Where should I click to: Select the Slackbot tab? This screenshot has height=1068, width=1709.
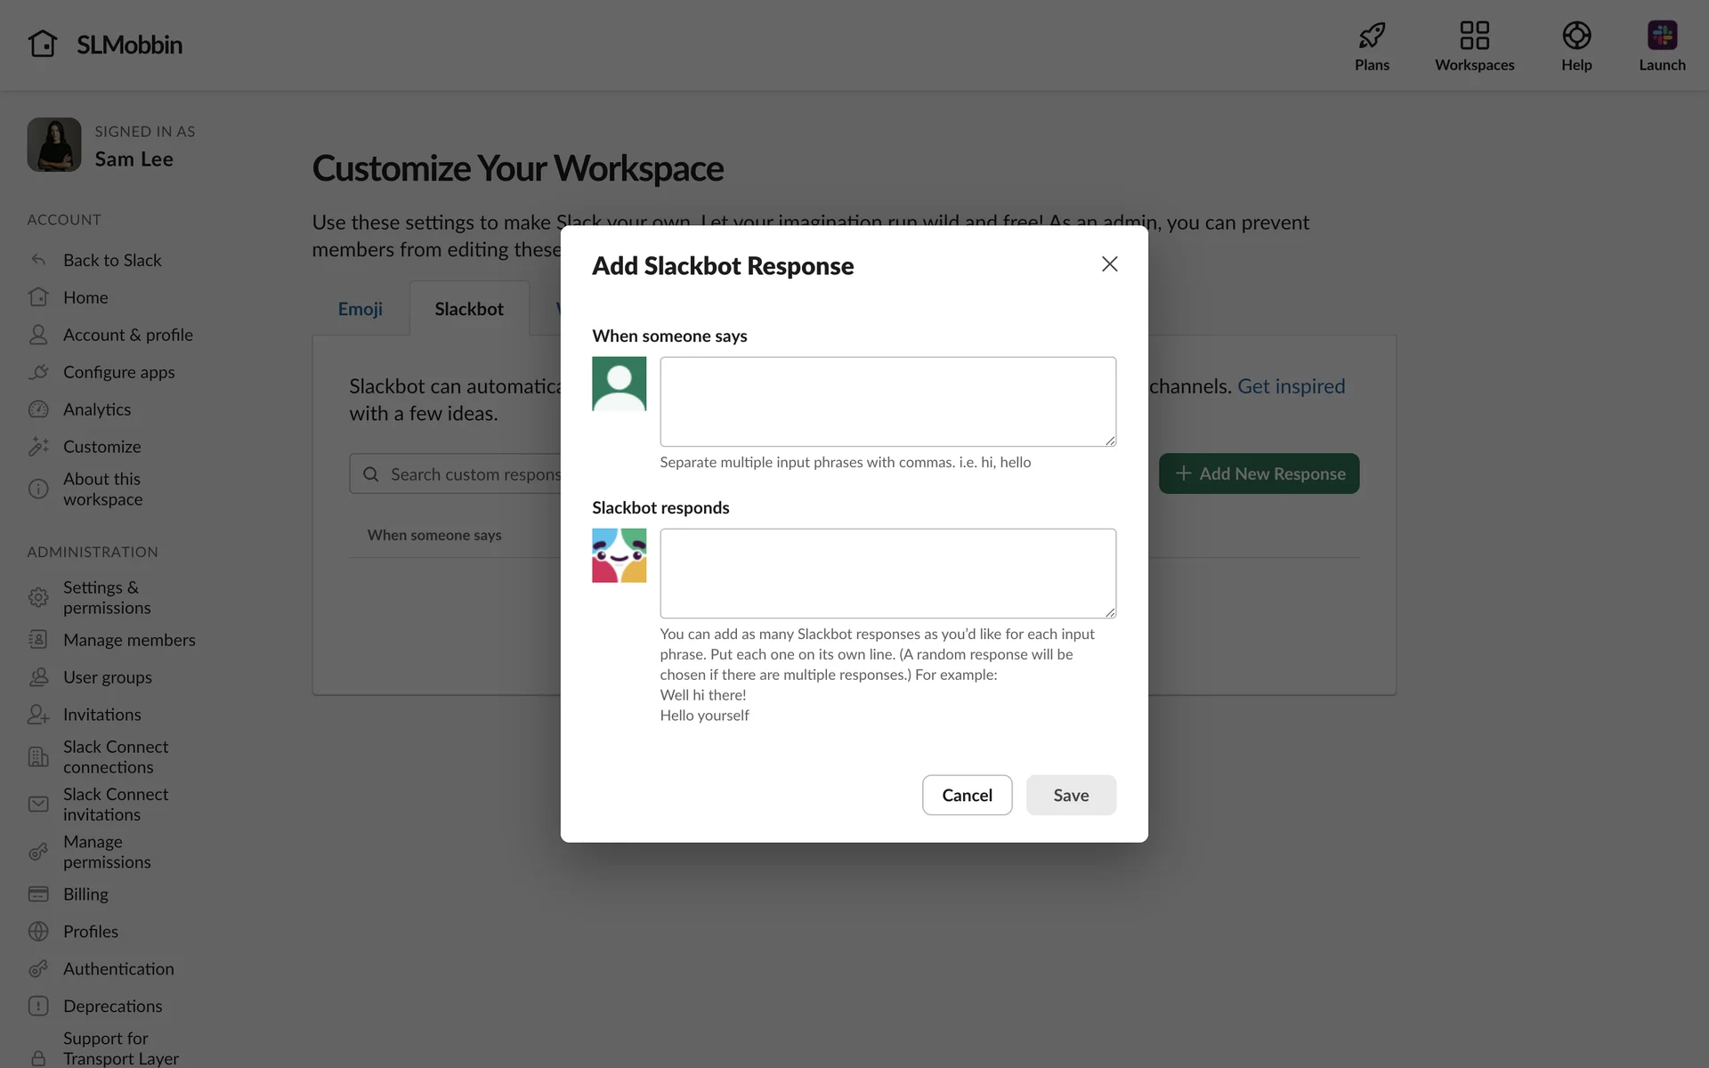(x=469, y=309)
